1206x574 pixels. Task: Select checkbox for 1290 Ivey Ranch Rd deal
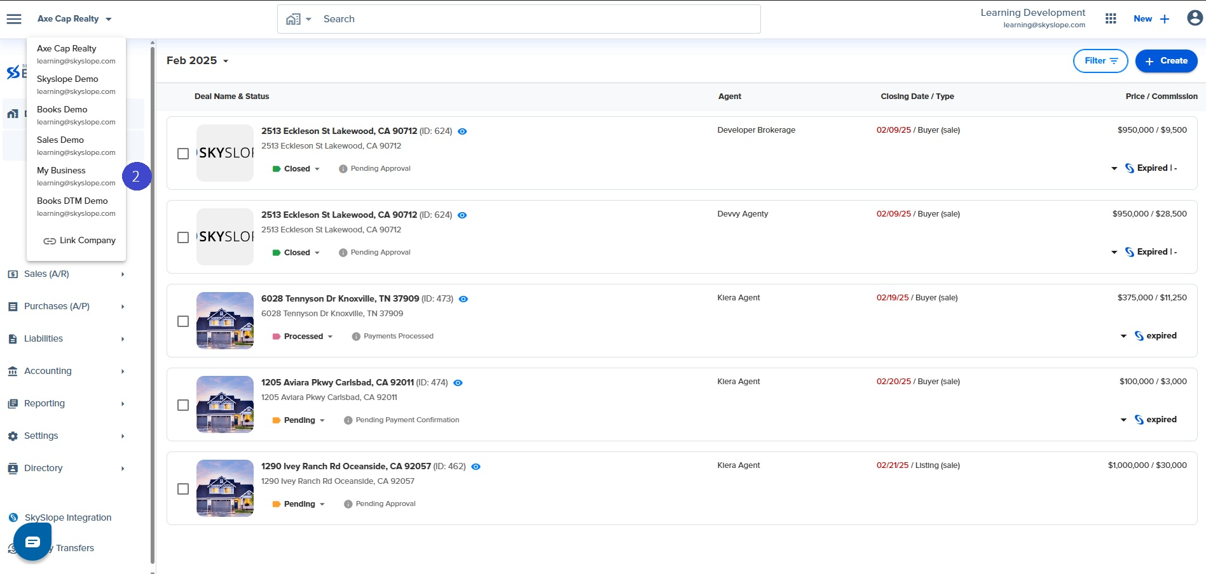pos(183,489)
